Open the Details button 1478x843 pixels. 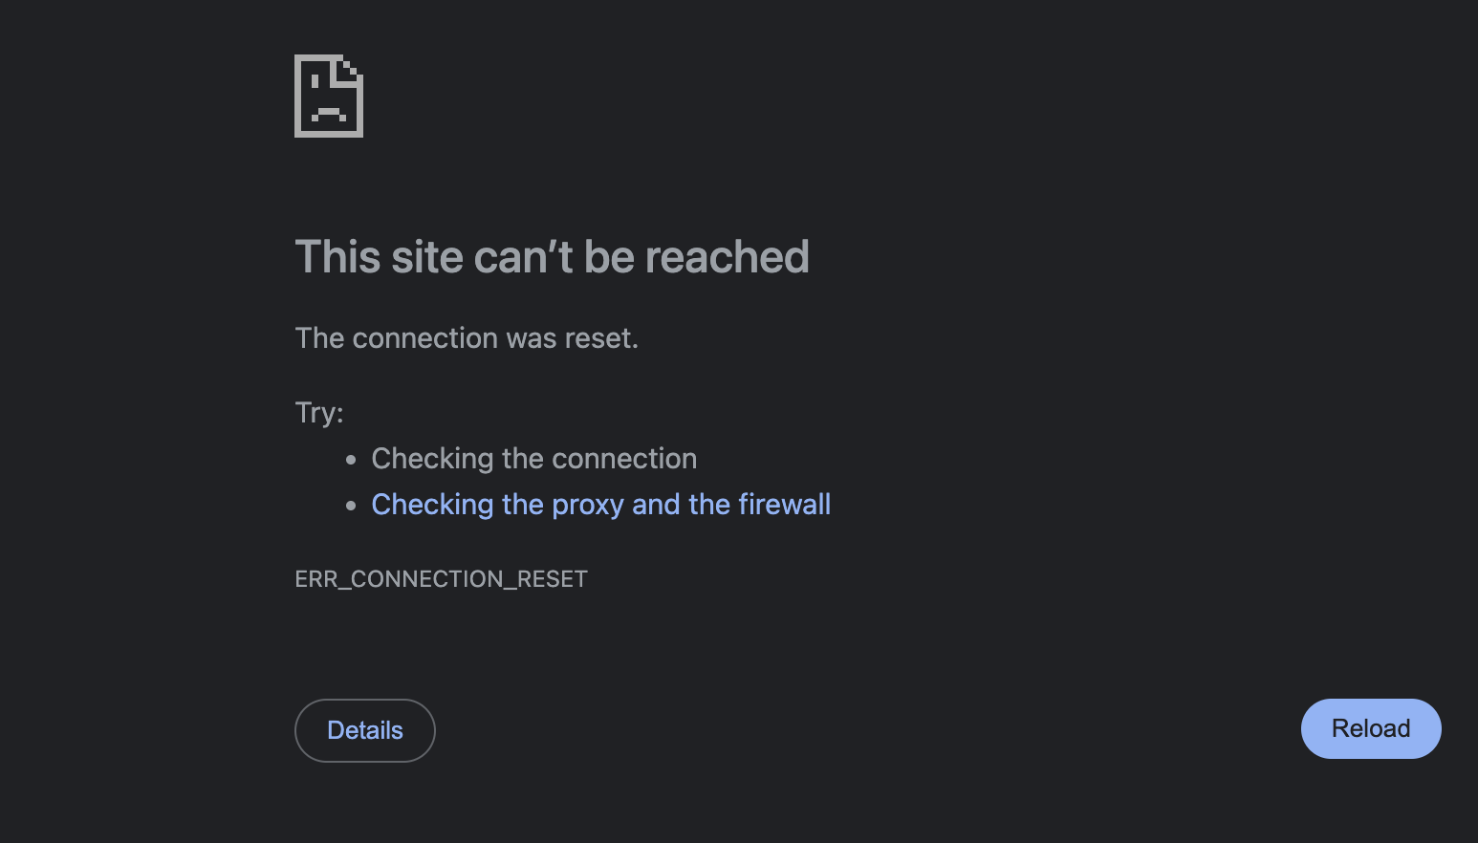365,730
